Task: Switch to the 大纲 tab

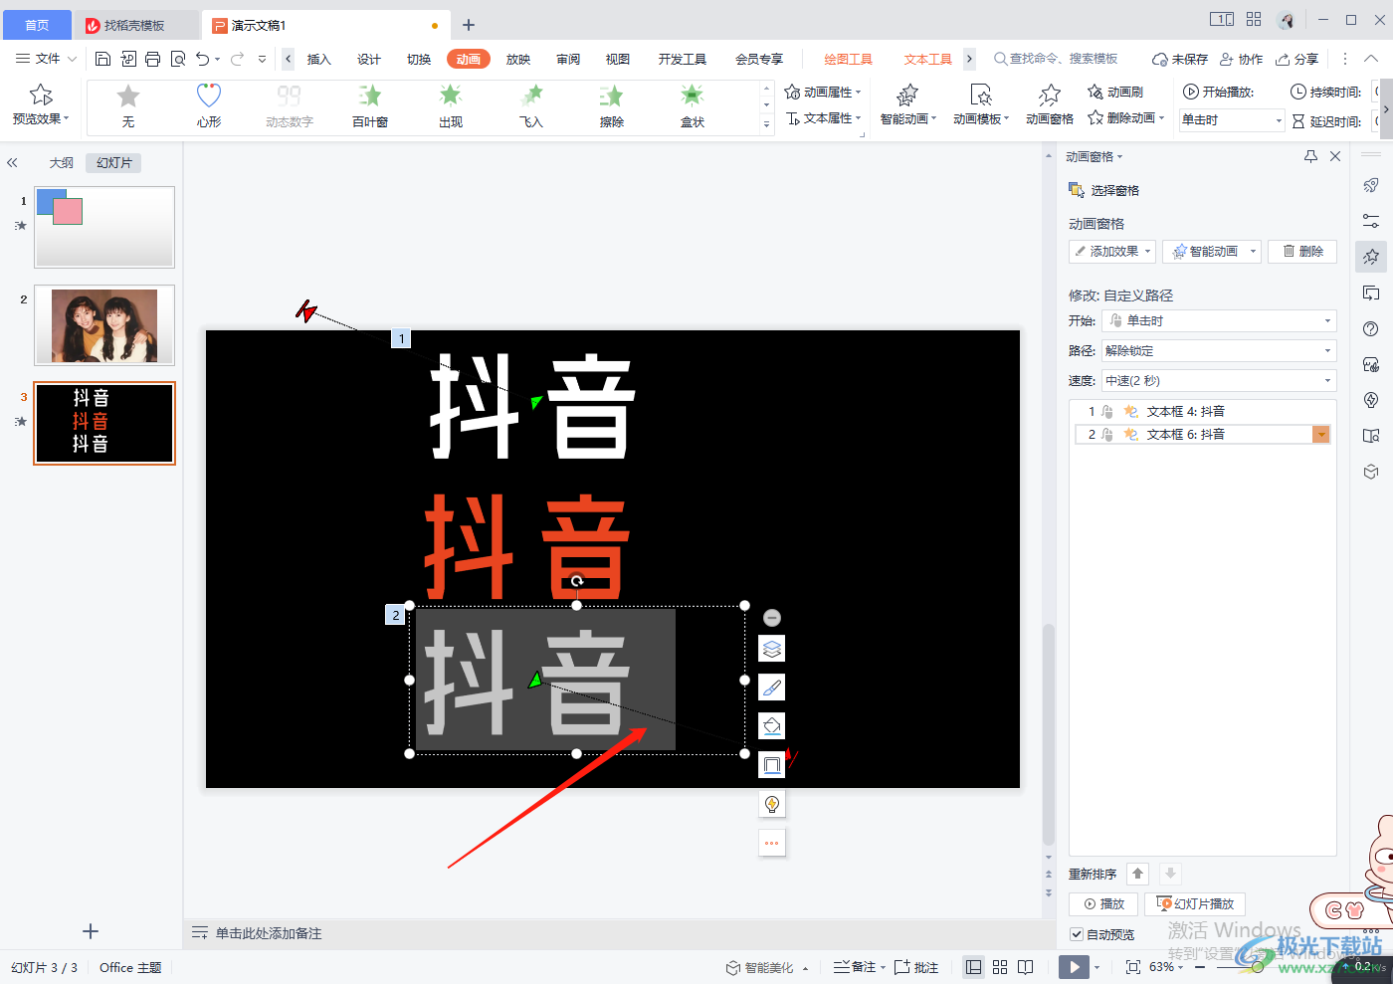Action: pos(62,162)
